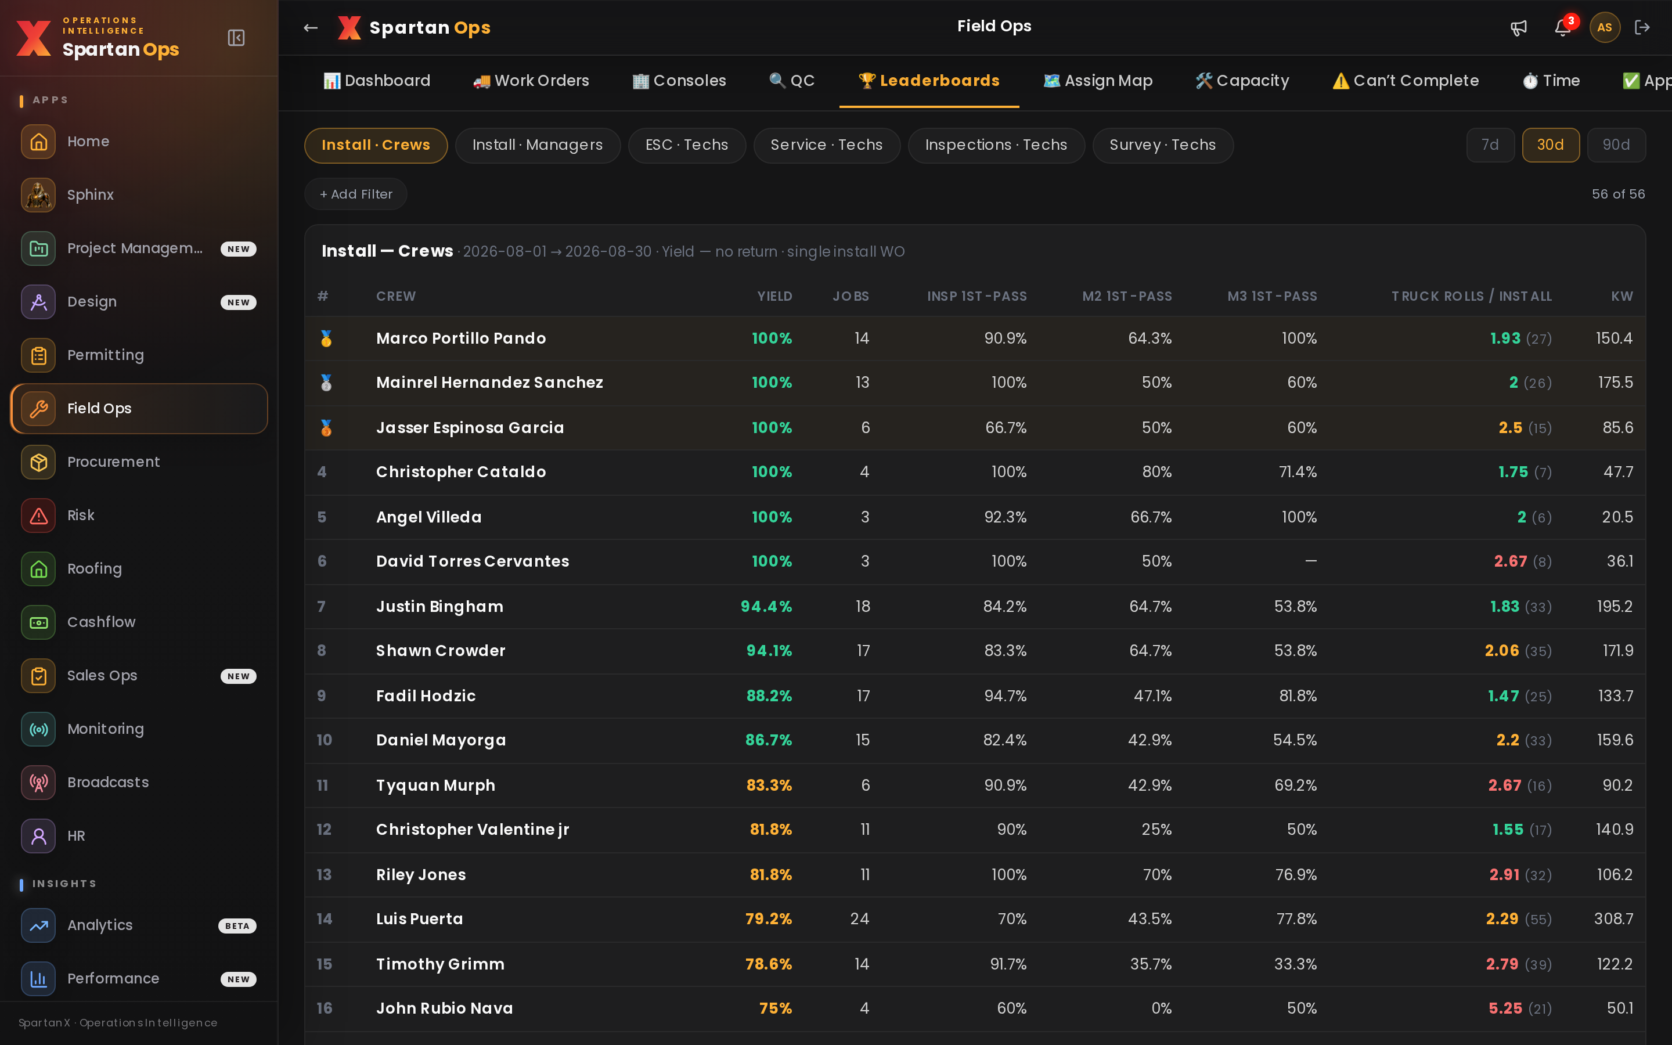Open notifications bell icon

tap(1563, 28)
